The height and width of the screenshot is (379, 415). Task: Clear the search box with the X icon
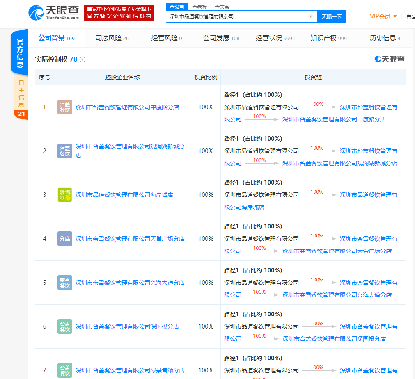coord(311,16)
